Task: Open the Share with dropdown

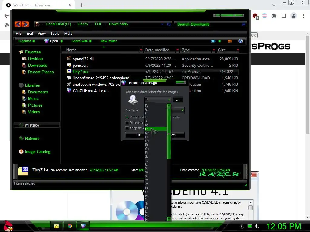Action: (81, 41)
